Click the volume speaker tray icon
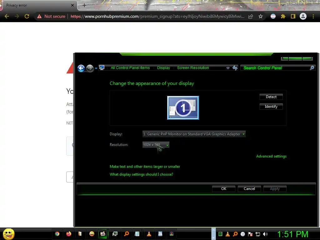The width and height of the screenshot is (320, 240). tap(265, 234)
